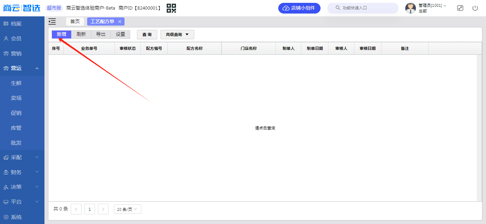Click the 新增 button

click(62, 34)
